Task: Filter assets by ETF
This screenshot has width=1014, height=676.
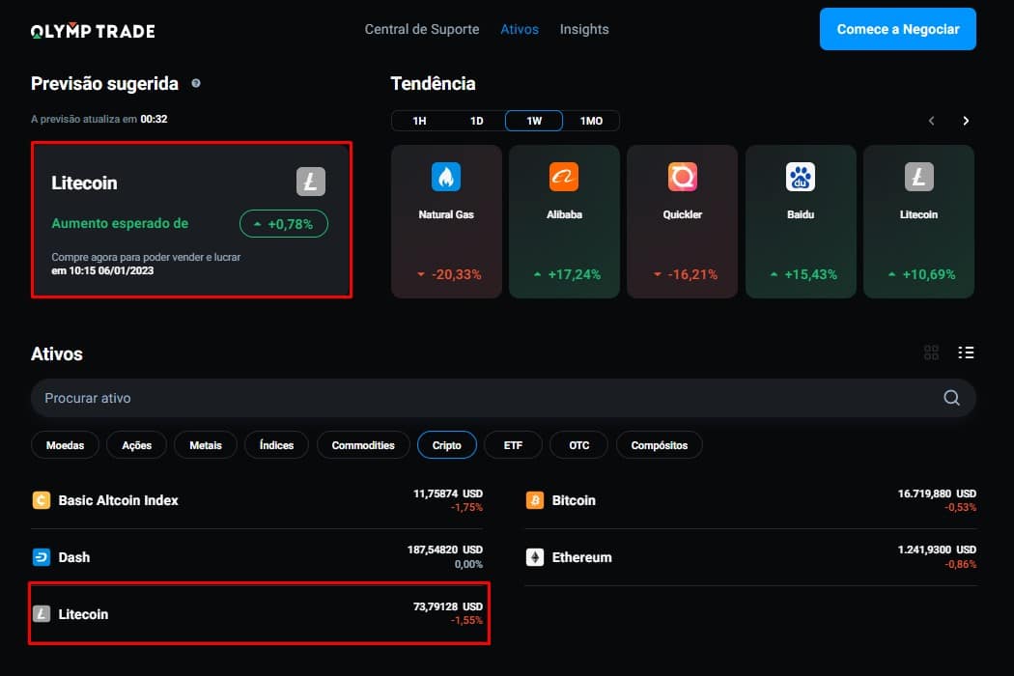Action: [x=513, y=445]
